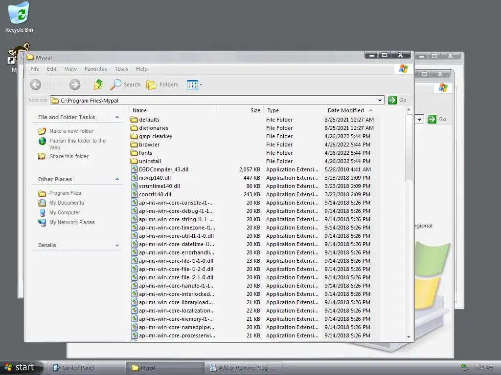
Task: Open the Favorites menu
Action: [x=96, y=69]
